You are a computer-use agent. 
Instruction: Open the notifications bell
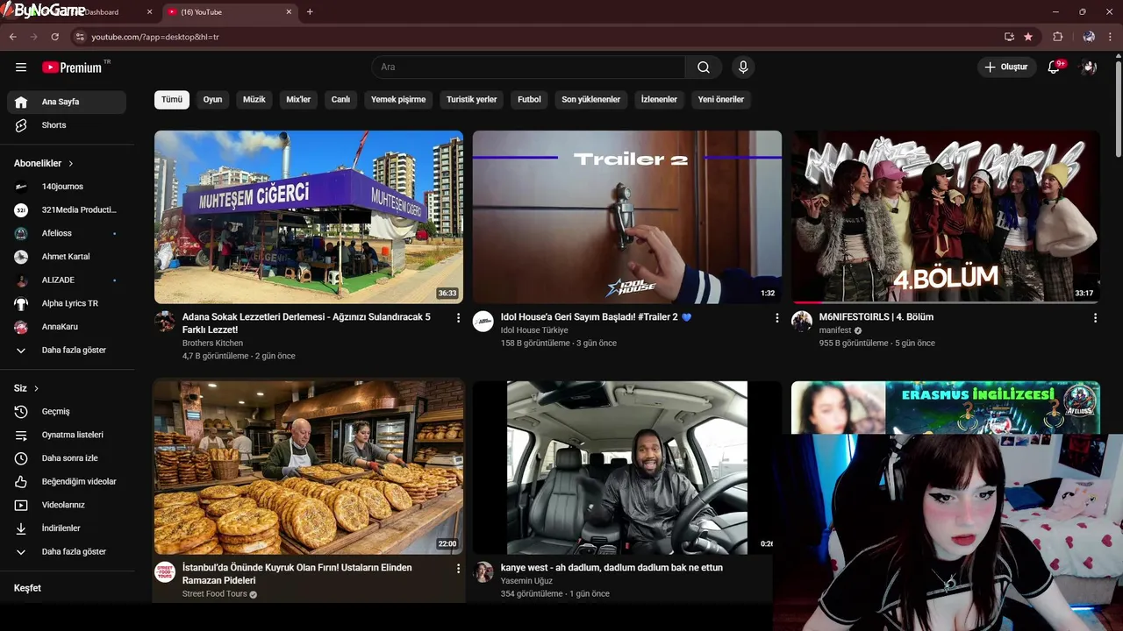click(x=1055, y=67)
